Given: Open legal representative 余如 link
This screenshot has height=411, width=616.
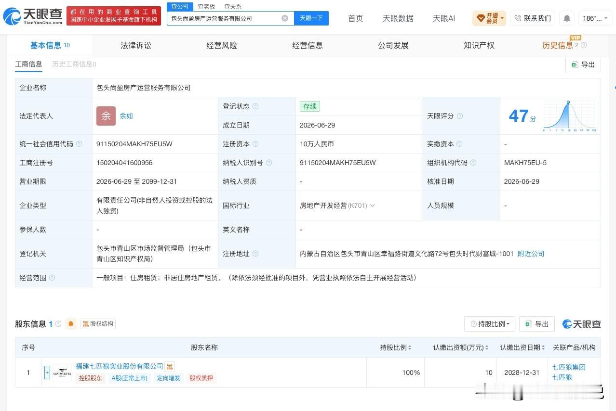Looking at the screenshot, I should click(x=126, y=116).
